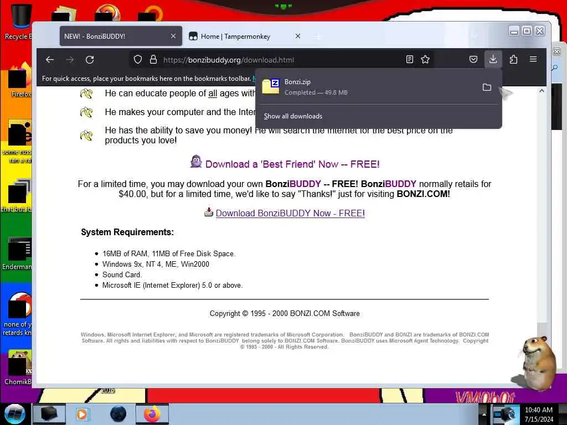Select the ChomikB desktop icon
The height and width of the screenshot is (425, 567).
tap(18, 367)
